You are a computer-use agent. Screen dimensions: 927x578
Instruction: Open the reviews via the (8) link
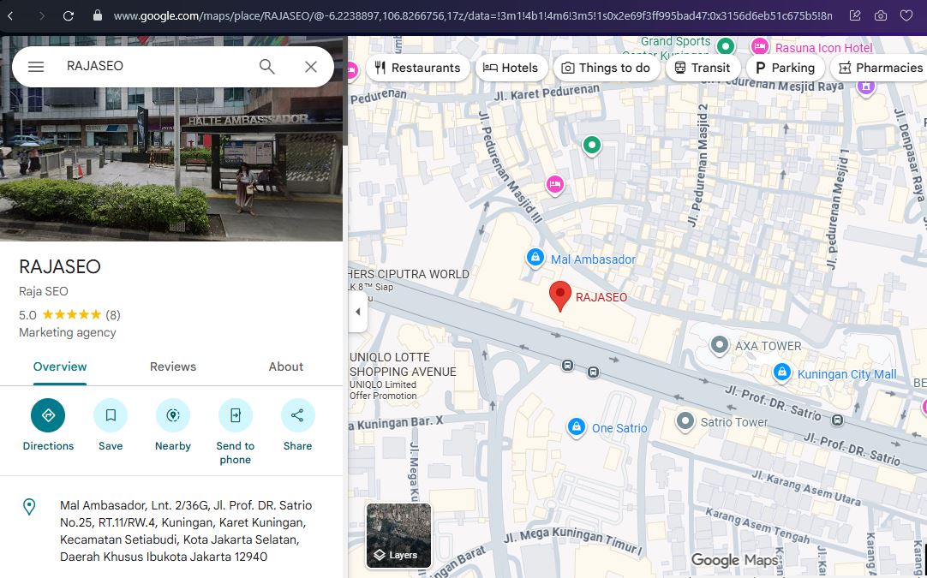coord(112,314)
